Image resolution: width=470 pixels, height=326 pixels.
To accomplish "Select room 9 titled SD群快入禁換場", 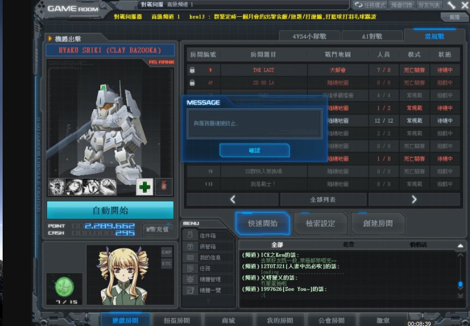I will click(323, 171).
